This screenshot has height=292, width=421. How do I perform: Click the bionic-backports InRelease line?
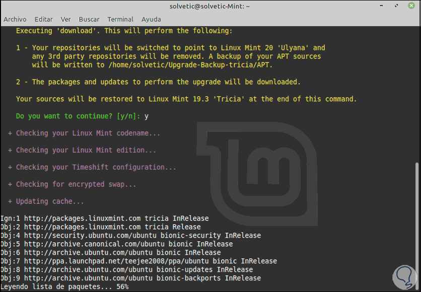130,278
